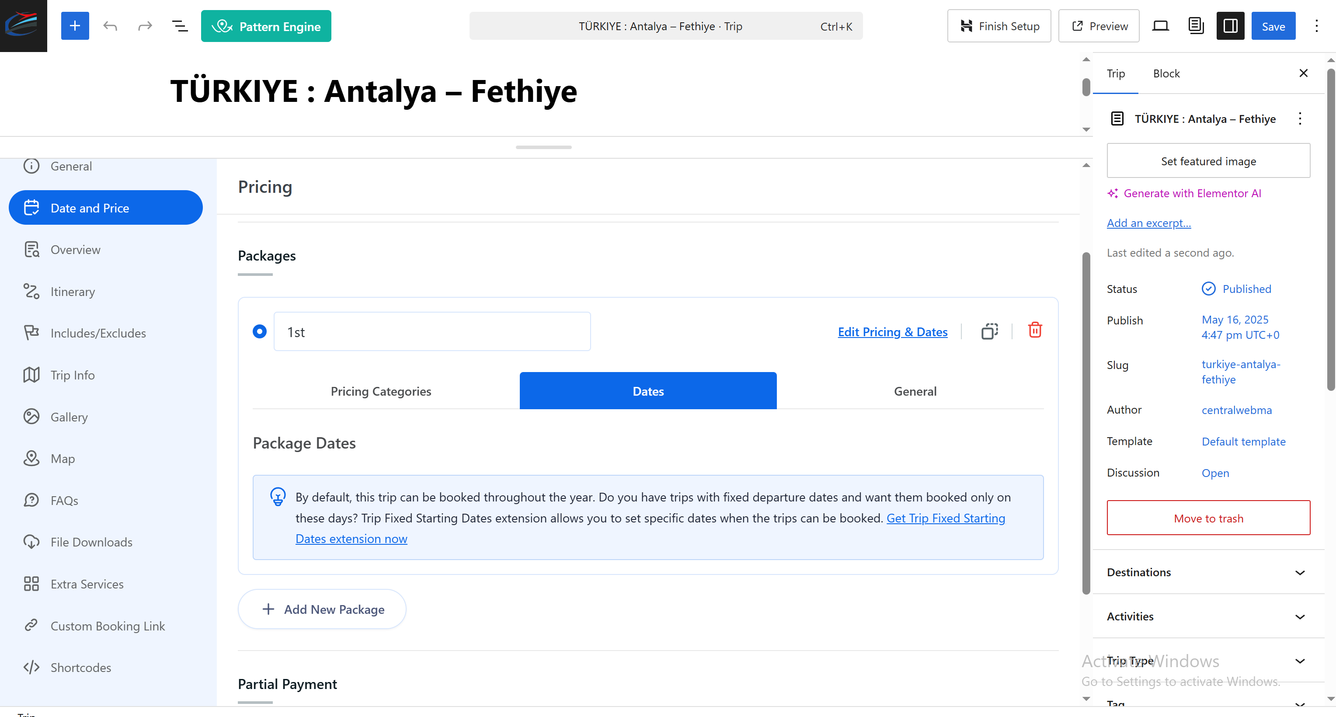Switch to the Block tab in sidebar
Image resolution: width=1336 pixels, height=717 pixels.
[x=1166, y=74]
